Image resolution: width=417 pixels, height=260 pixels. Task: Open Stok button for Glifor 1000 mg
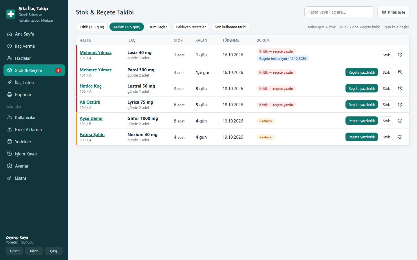(386, 121)
